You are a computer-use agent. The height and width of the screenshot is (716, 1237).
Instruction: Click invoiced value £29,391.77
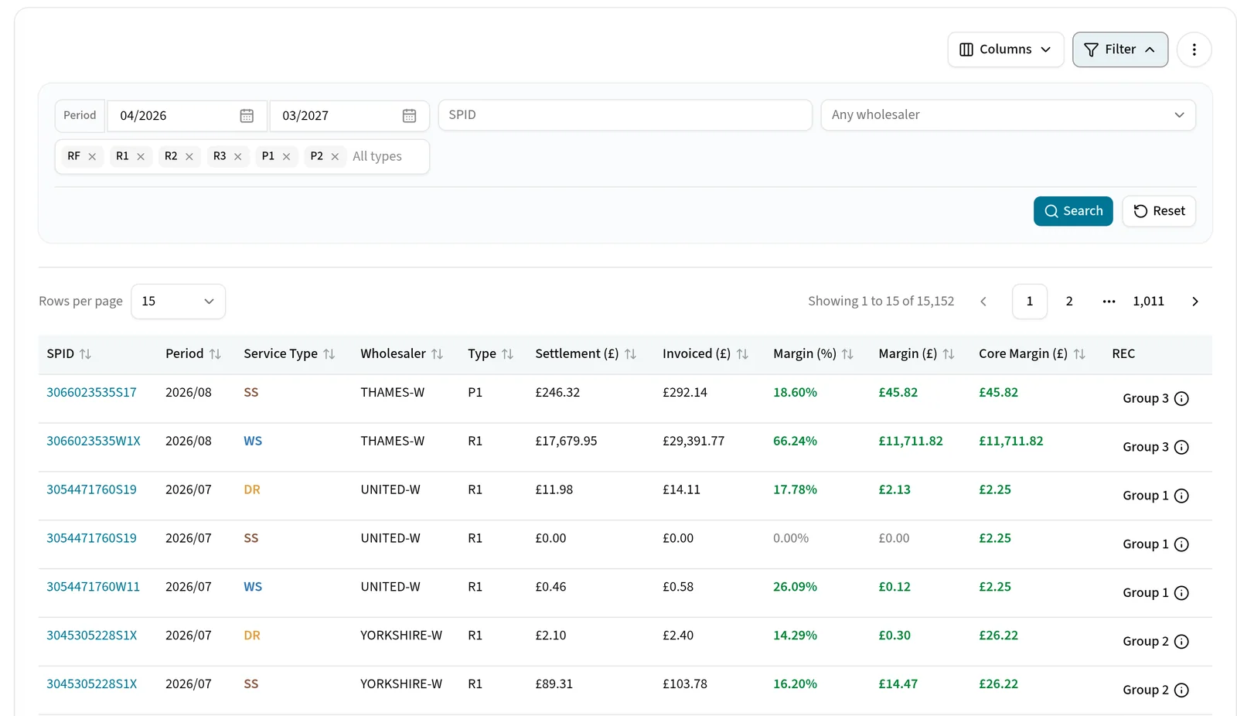[x=693, y=442]
